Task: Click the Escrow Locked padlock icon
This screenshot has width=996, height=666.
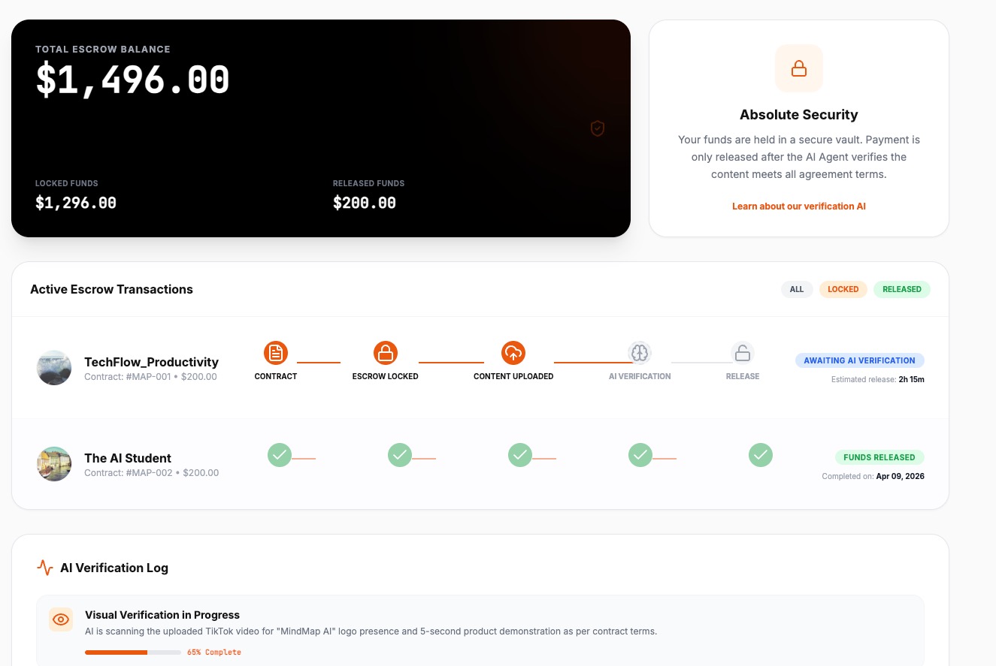Action: click(x=386, y=352)
